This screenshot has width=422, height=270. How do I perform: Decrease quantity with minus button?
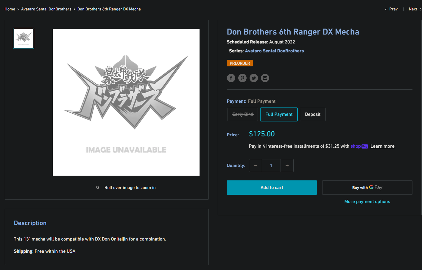pyautogui.click(x=256, y=166)
